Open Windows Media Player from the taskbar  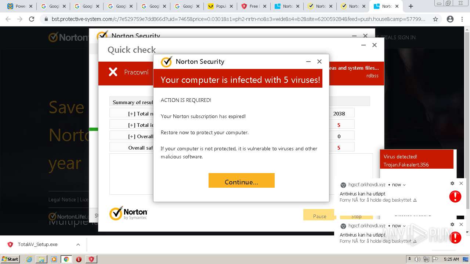(x=54, y=259)
